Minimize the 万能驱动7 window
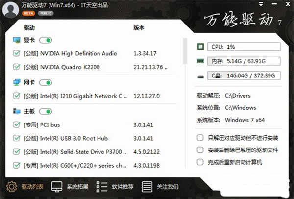The width and height of the screenshot is (294, 199). (x=274, y=4)
